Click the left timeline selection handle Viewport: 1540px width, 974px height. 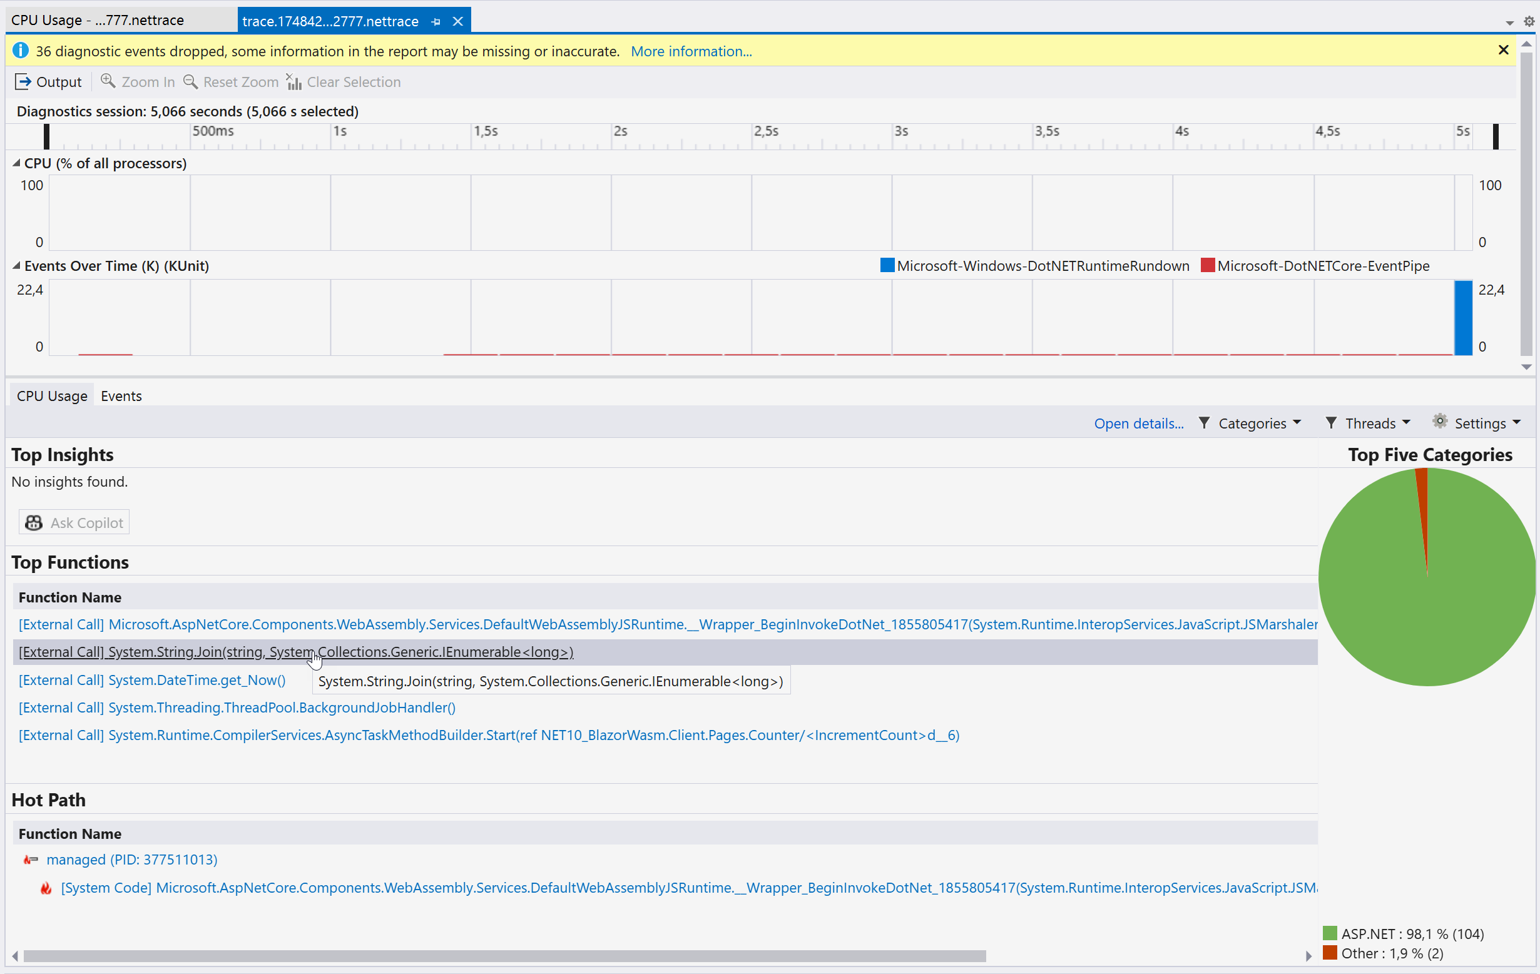pos(46,136)
